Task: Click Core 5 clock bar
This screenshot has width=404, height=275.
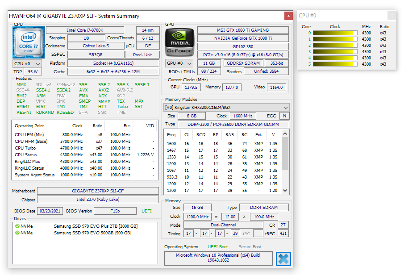Action: 335,64
